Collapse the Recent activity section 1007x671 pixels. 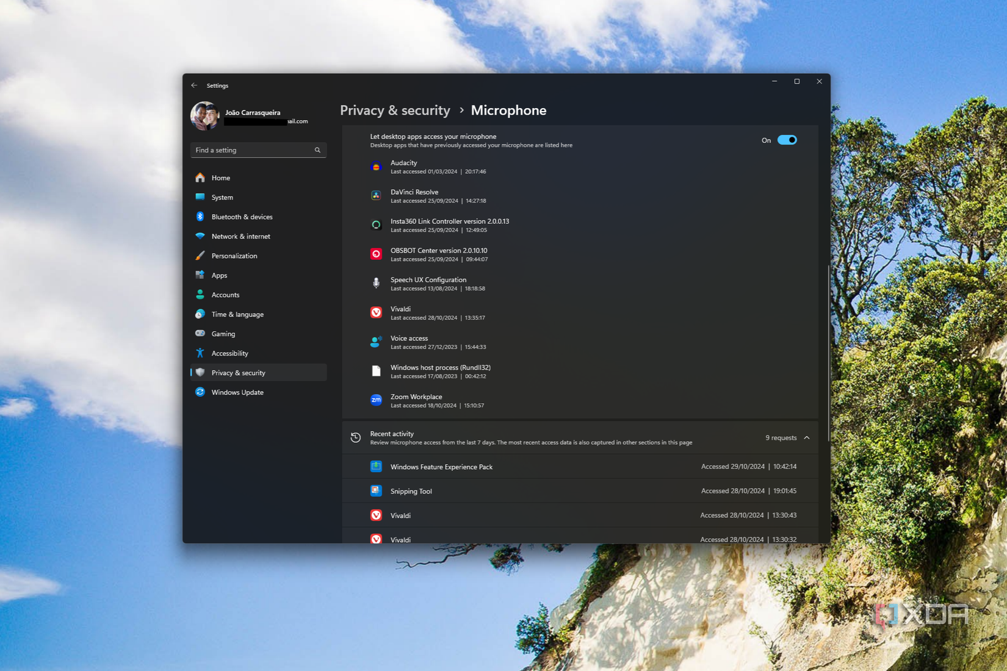coord(807,437)
